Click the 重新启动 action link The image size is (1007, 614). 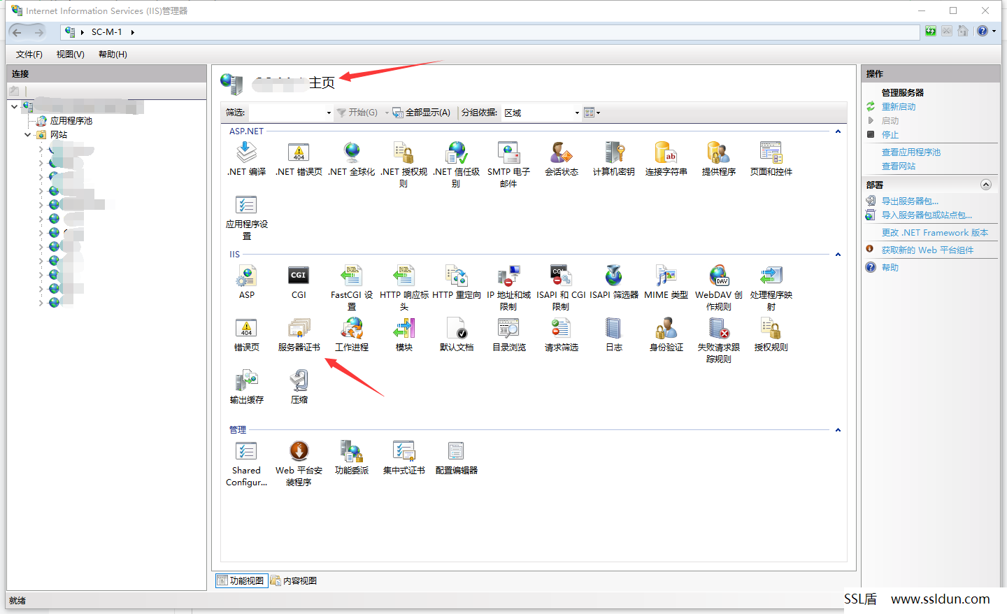click(899, 107)
